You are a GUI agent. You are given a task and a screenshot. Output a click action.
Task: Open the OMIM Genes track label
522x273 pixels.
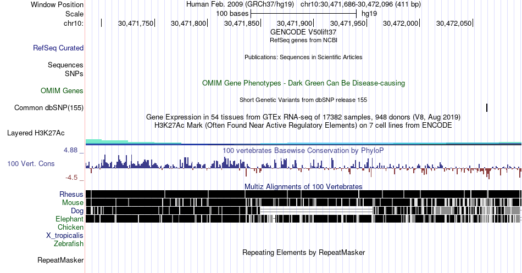click(x=62, y=90)
